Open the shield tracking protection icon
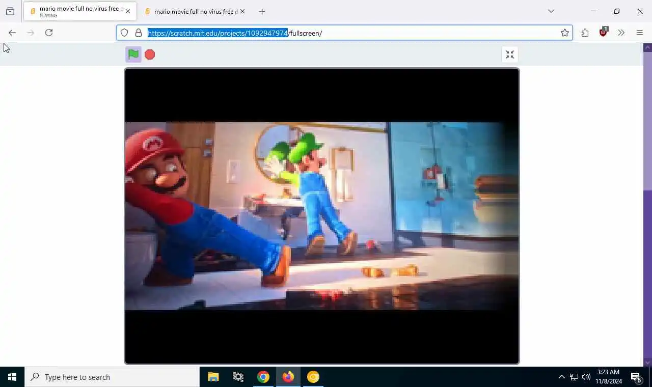This screenshot has height=387, width=652. (x=124, y=33)
